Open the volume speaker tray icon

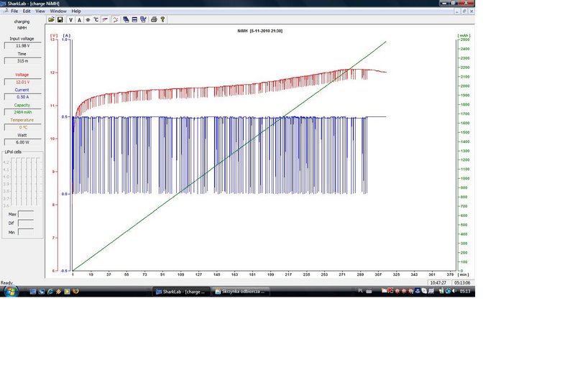point(454,291)
